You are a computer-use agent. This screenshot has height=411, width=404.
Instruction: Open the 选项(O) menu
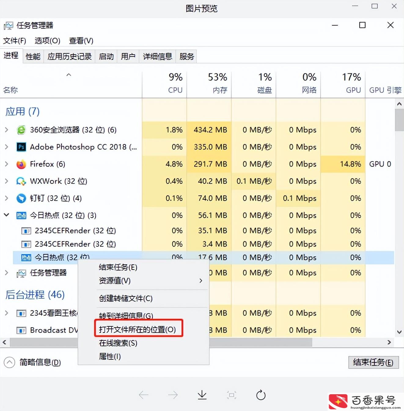coord(47,41)
